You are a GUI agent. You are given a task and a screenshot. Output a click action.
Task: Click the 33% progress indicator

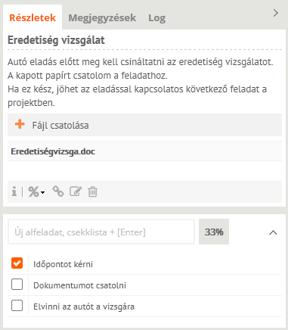click(x=214, y=232)
